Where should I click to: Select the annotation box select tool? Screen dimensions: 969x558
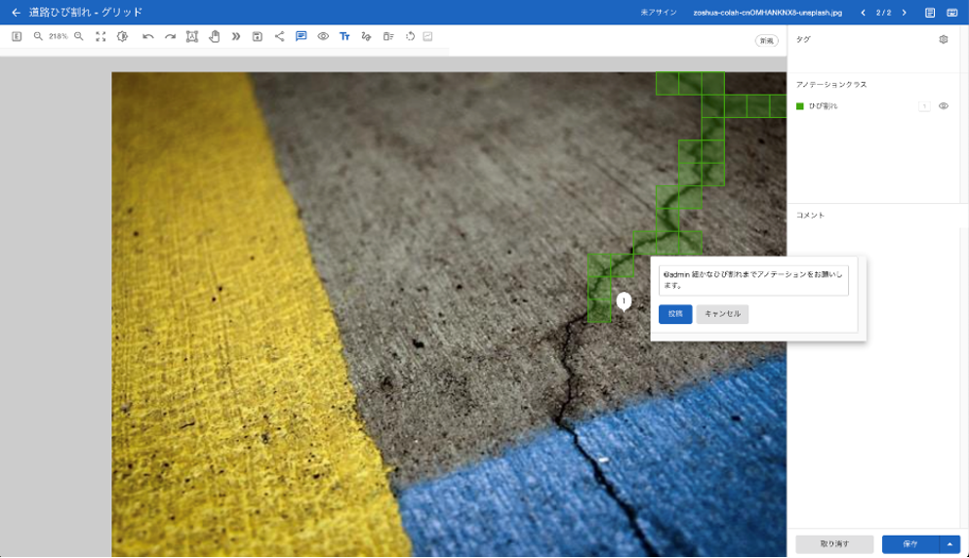click(192, 36)
